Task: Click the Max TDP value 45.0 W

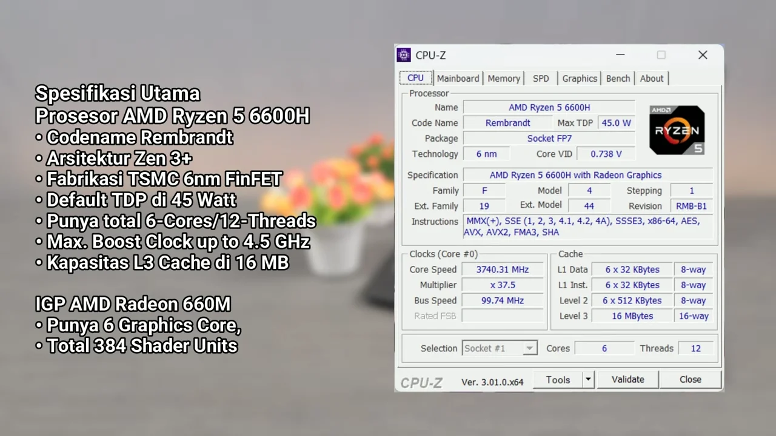Action: tap(617, 123)
